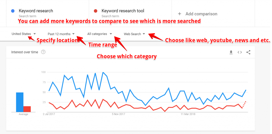This screenshot has width=272, height=134.
Task: Click the Interest over time heading
Action: pyautogui.click(x=25, y=52)
